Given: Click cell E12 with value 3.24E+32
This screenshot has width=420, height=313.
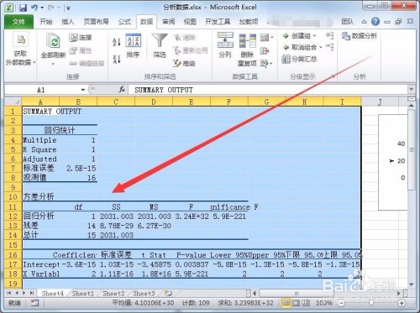Looking at the screenshot, I should click(x=192, y=216).
